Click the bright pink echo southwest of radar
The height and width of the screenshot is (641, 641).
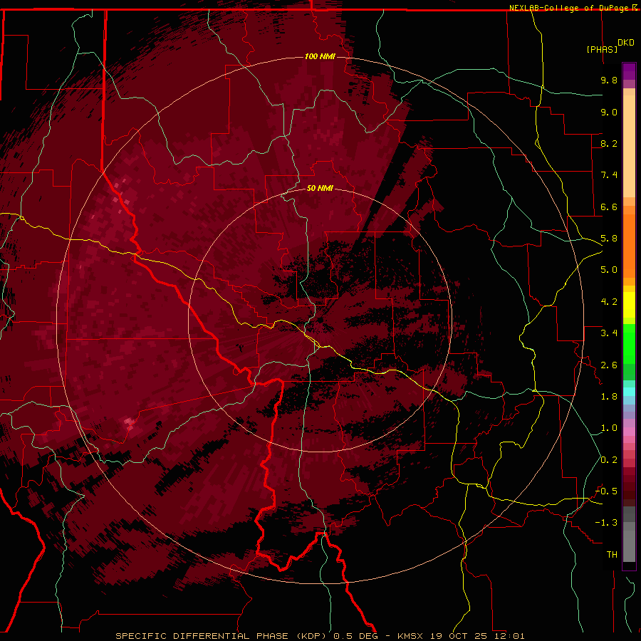130,422
